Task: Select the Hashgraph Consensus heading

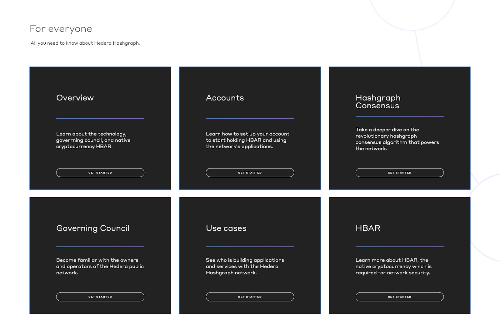Action: tap(378, 102)
